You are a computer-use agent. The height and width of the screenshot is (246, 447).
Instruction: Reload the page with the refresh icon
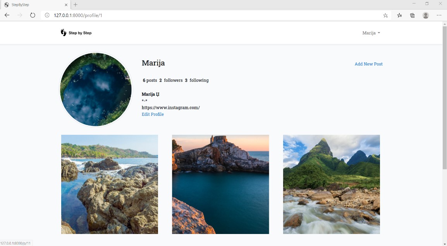click(x=33, y=15)
